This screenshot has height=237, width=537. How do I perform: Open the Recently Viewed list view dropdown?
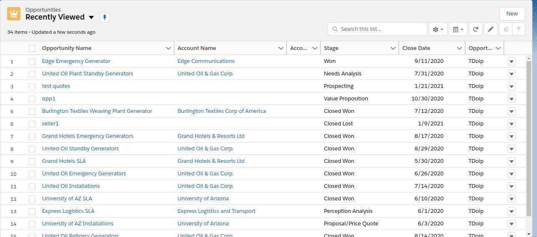92,17
